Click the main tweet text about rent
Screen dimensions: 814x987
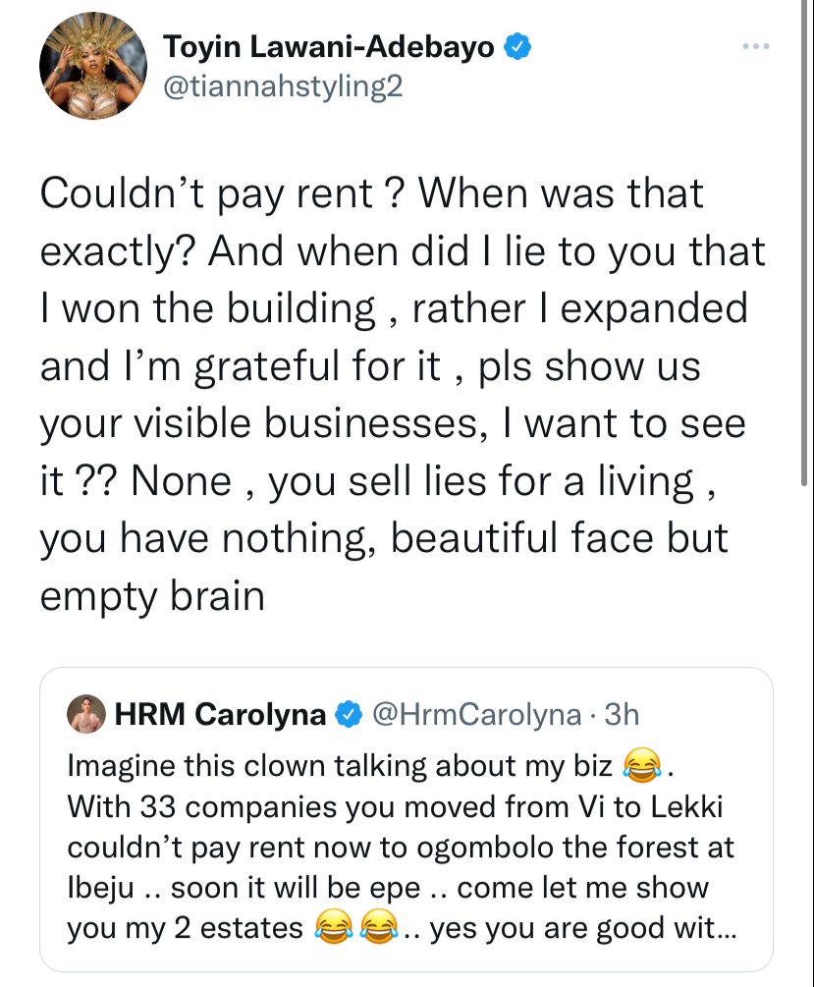point(403,394)
